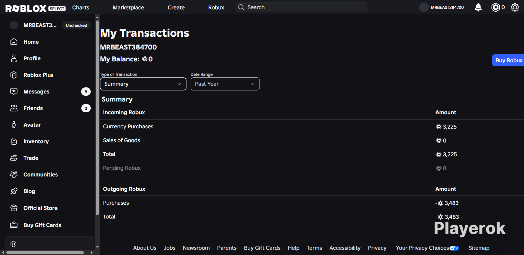Open Trade from the sidebar

tap(31, 158)
